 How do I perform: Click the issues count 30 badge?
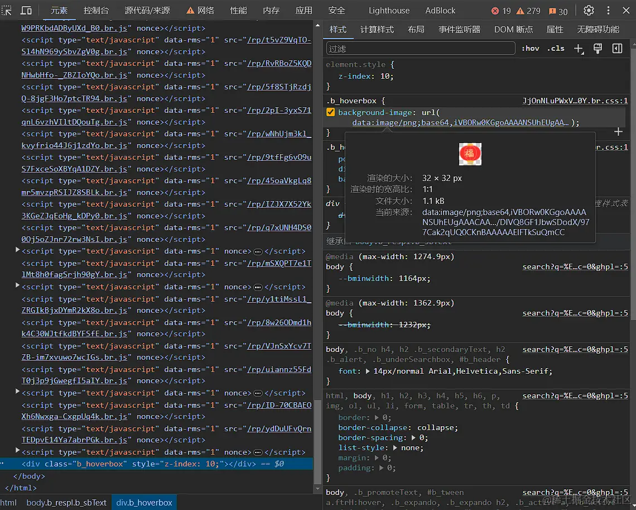coord(558,11)
